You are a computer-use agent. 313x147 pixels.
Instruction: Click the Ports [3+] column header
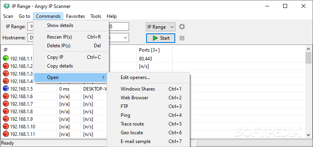point(154,50)
